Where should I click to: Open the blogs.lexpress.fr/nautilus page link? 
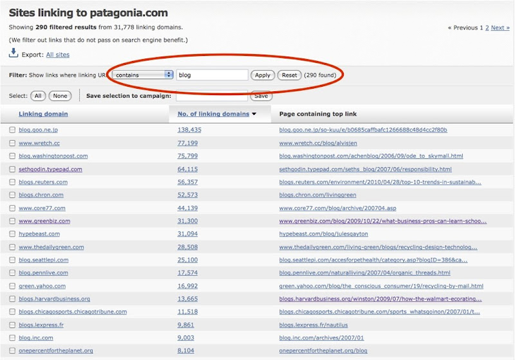(x=314, y=325)
